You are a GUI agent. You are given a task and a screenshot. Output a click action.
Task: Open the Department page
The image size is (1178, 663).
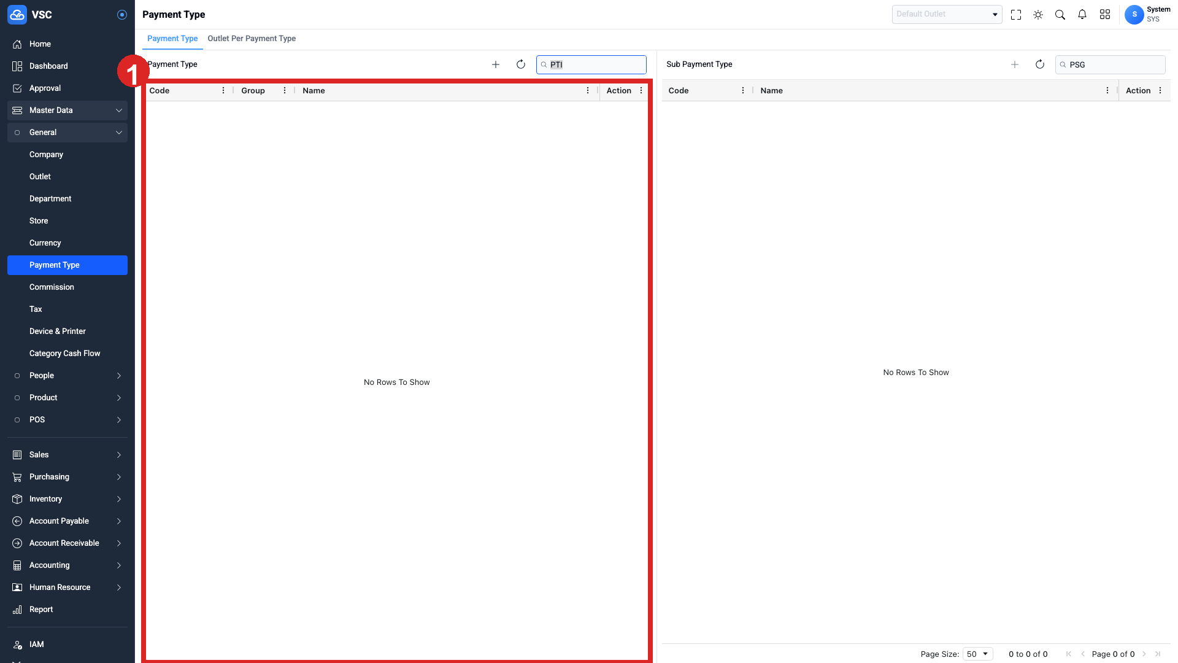tap(67, 199)
